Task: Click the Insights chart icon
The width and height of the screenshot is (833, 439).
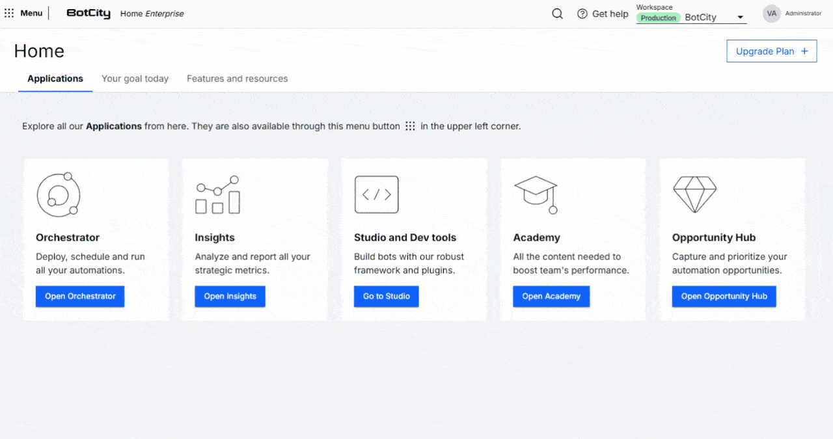Action: (217, 194)
